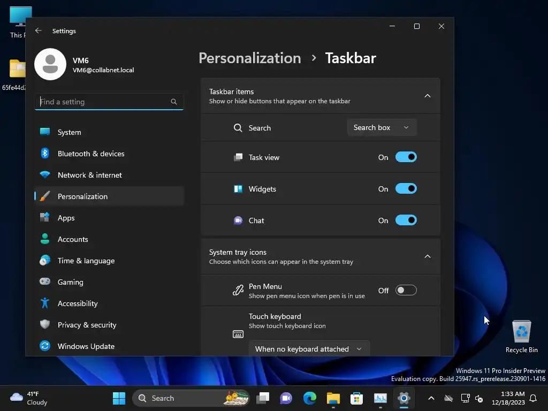Click the Touch keyboard icon

[x=238, y=334]
